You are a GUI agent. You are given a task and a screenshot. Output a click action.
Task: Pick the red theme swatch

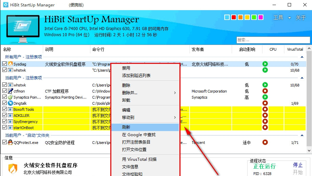234,17
